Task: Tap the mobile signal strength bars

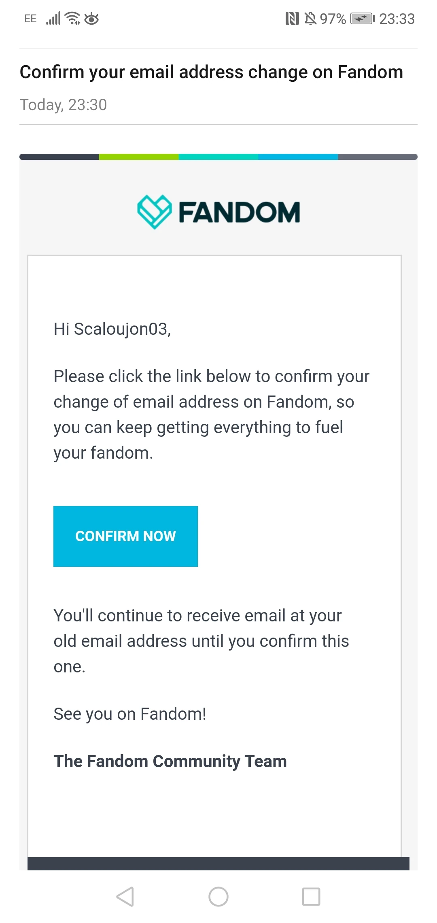Action: (53, 19)
